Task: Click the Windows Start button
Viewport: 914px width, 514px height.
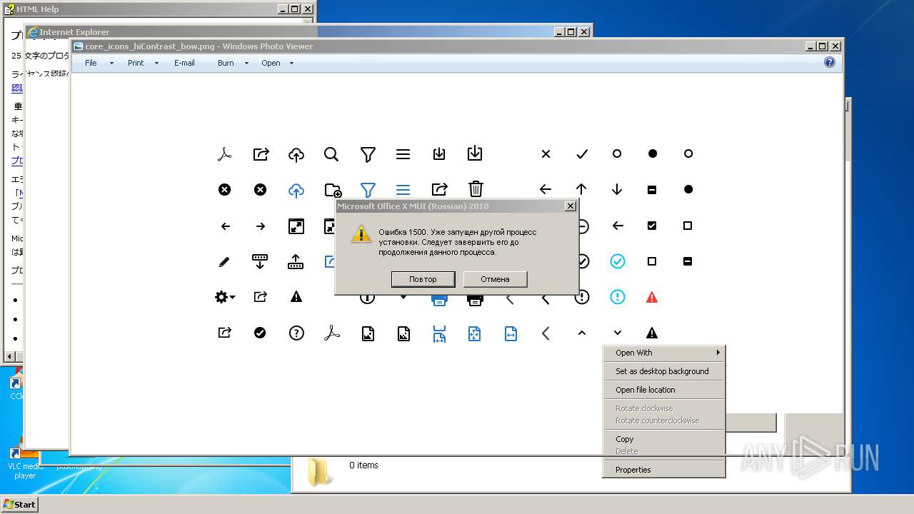Action: point(19,504)
